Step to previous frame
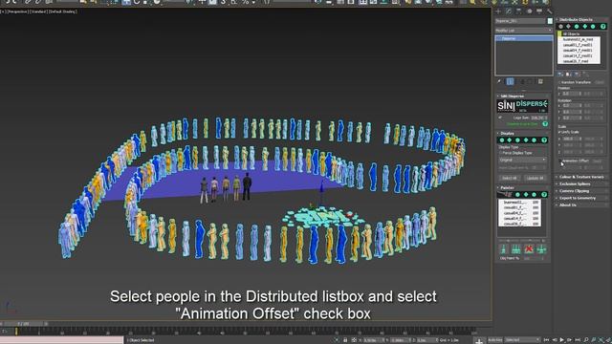612x344 pixels. pyautogui.click(x=555, y=340)
